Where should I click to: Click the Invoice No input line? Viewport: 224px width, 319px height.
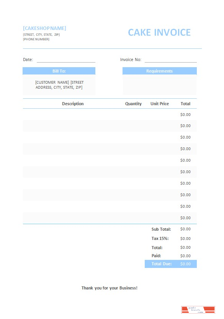171,60
